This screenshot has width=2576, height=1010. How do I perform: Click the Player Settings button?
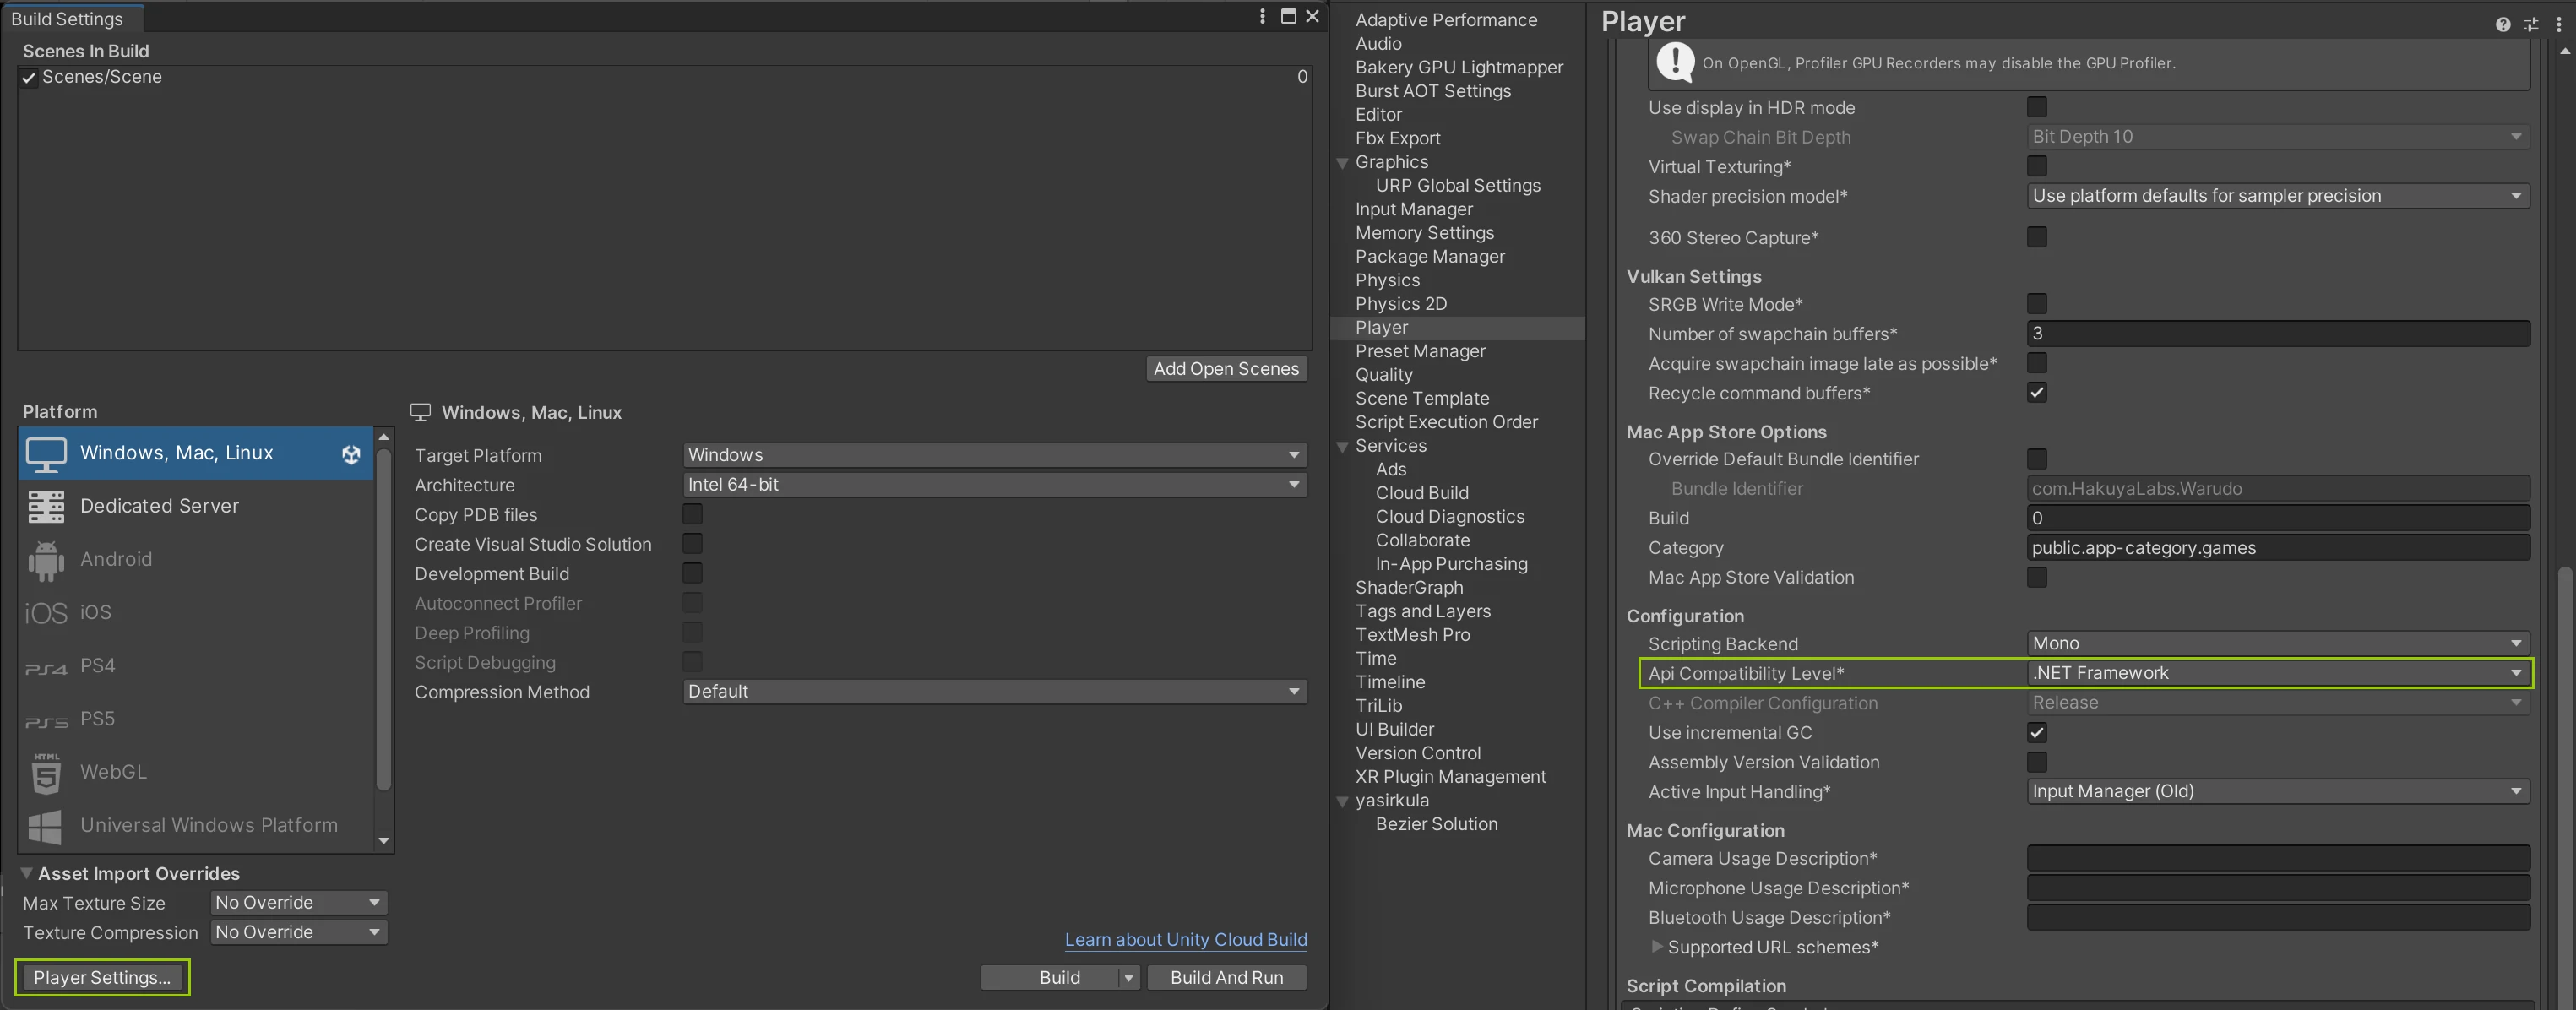(x=102, y=977)
